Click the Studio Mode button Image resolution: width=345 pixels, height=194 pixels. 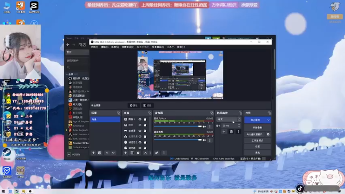pos(257,141)
